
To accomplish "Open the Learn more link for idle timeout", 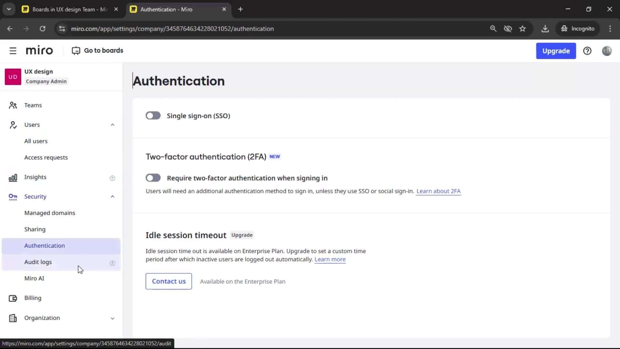I will coord(330,259).
